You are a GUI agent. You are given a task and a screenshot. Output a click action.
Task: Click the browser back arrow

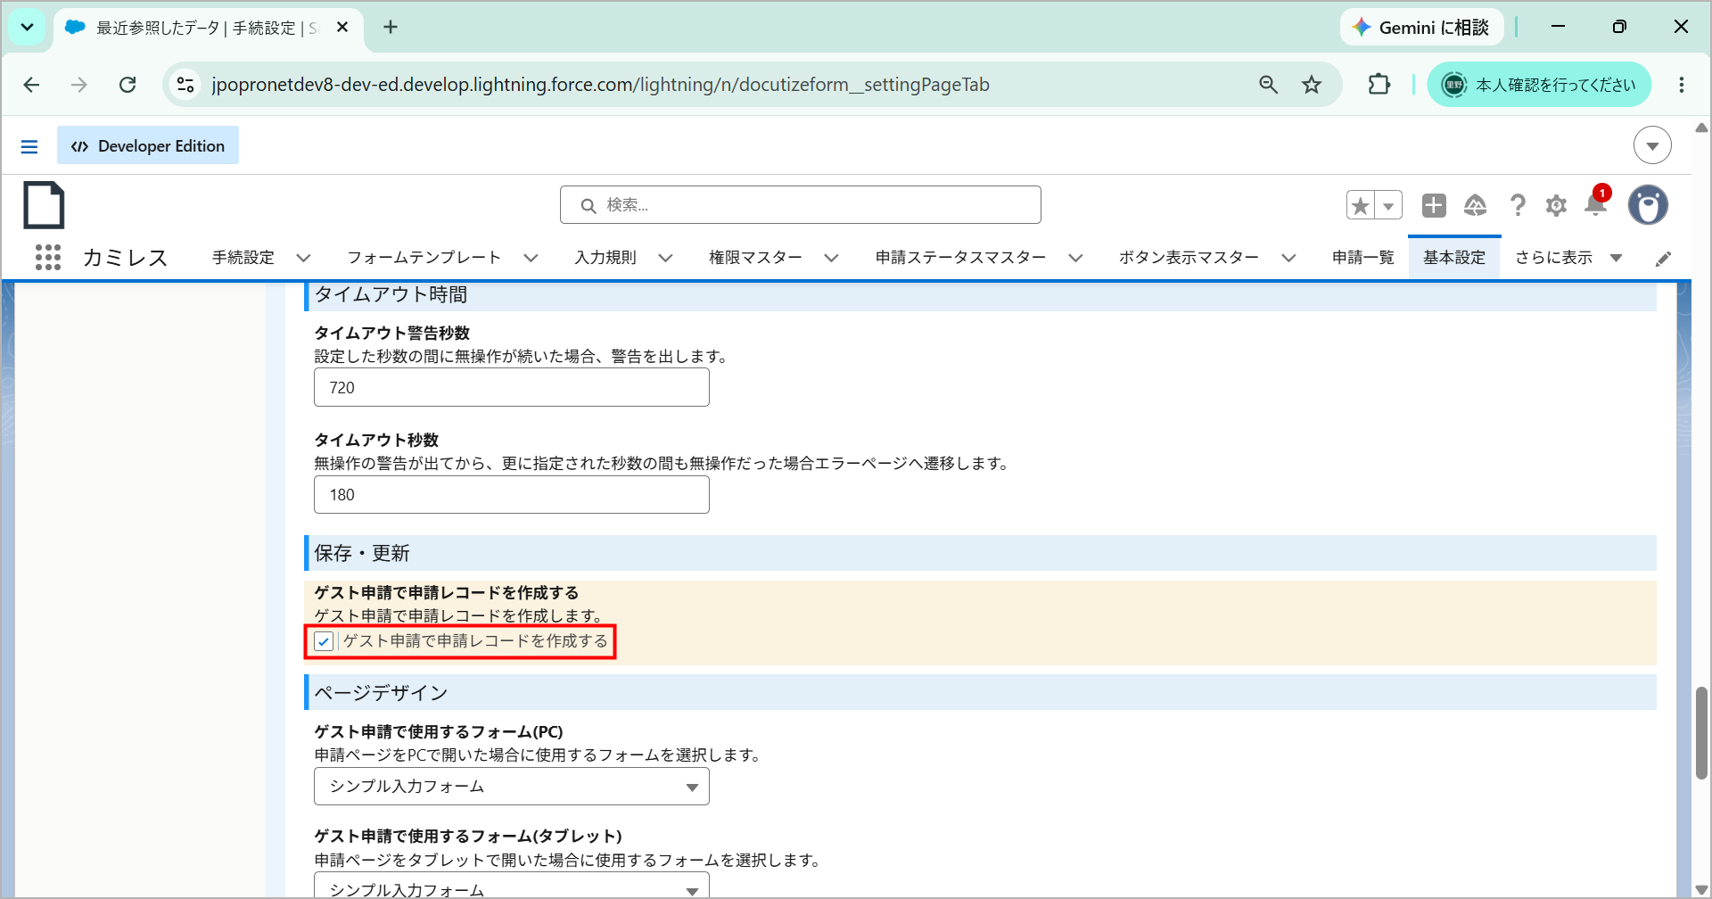[31, 85]
